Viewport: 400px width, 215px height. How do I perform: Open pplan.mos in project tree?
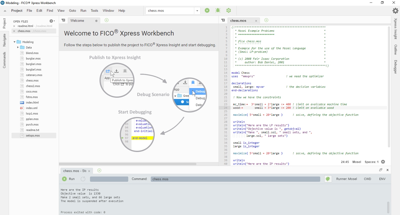point(32,119)
